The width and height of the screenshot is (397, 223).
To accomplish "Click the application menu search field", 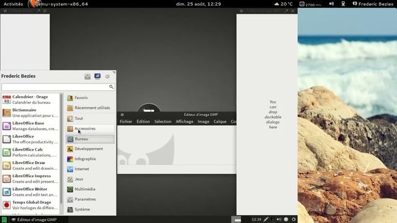I will [58, 87].
